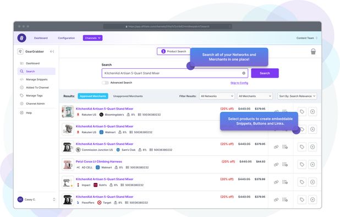
Task: Tag the Kohl's mixer result
Action: tap(302, 182)
